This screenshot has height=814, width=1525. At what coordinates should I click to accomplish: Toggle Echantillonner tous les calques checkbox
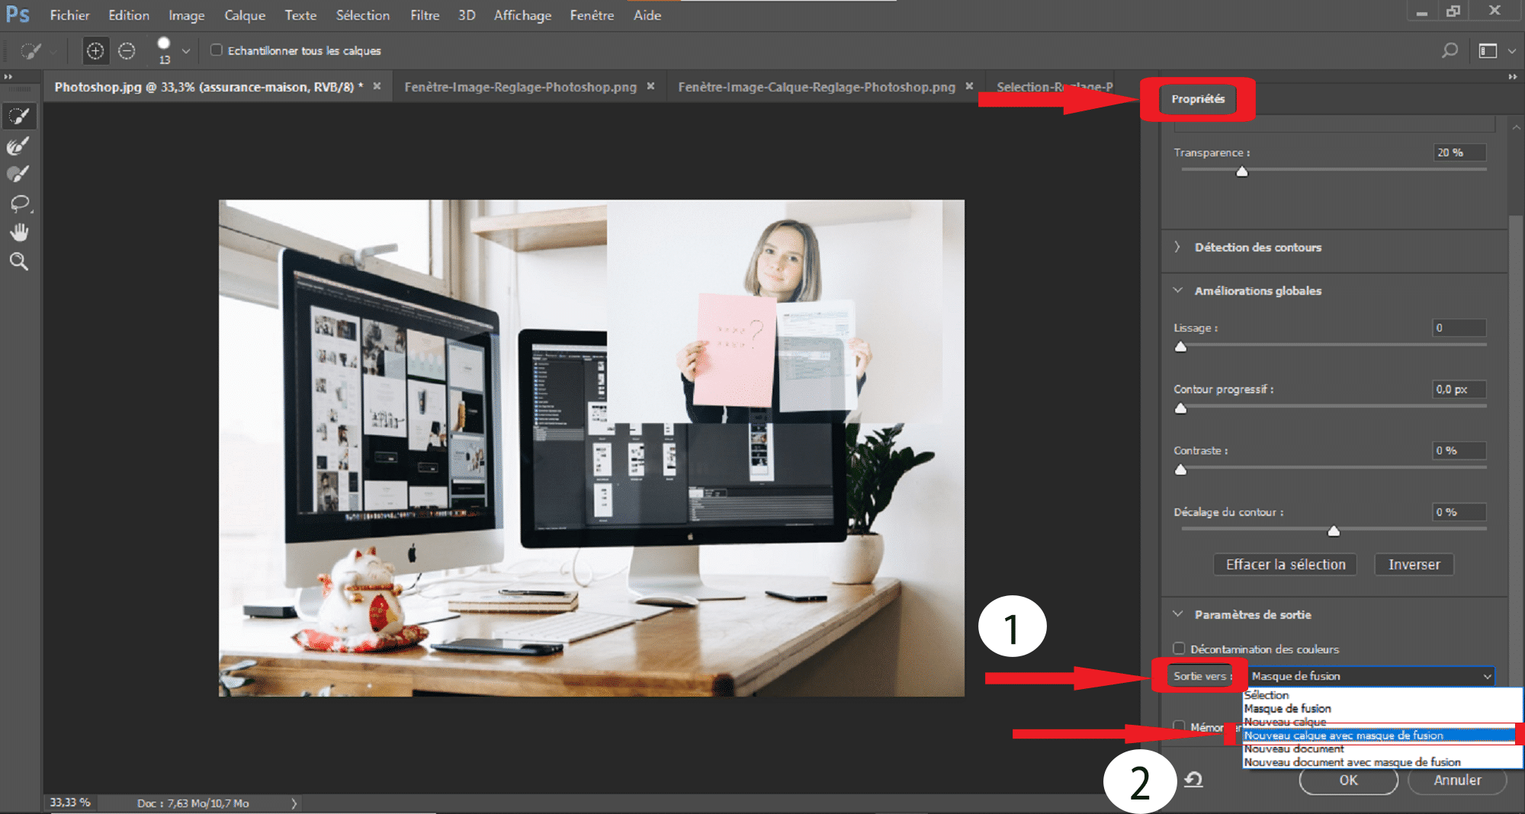click(x=217, y=50)
